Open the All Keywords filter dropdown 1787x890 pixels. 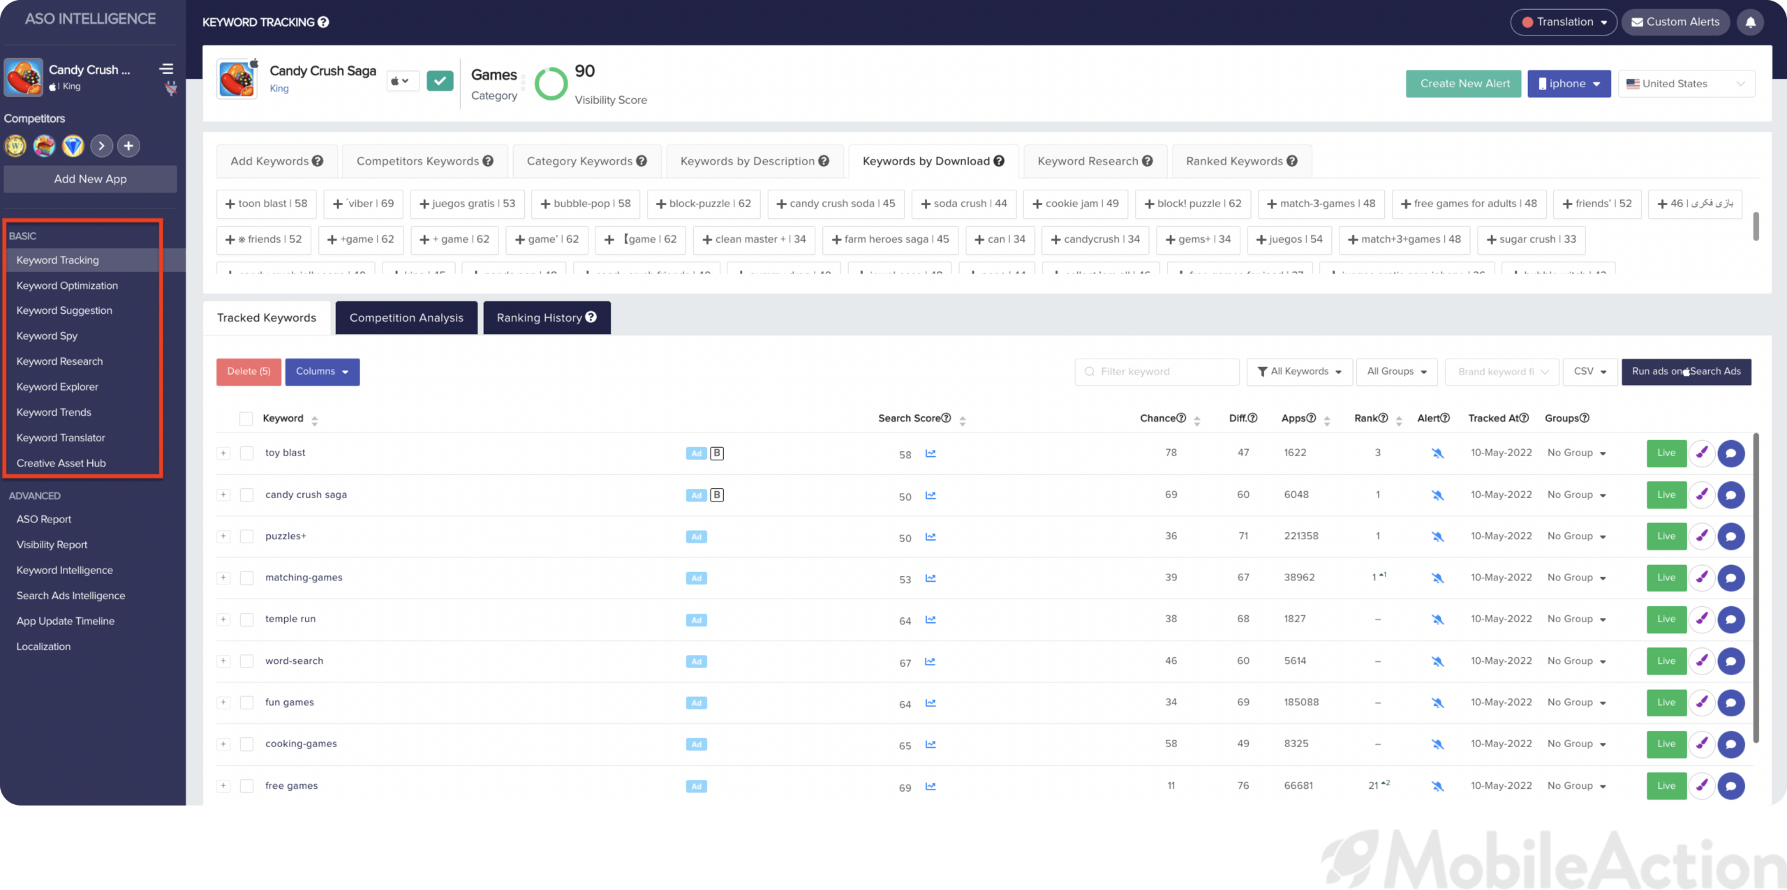(1299, 372)
